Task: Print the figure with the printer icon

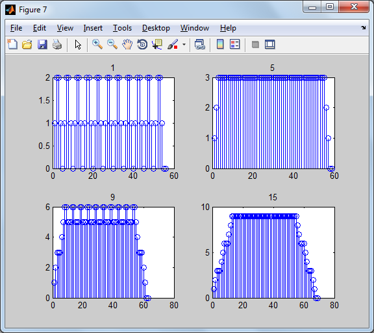Action: tap(57, 44)
